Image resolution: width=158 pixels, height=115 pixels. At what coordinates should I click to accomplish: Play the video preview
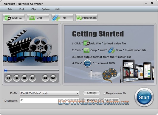click(16, 78)
